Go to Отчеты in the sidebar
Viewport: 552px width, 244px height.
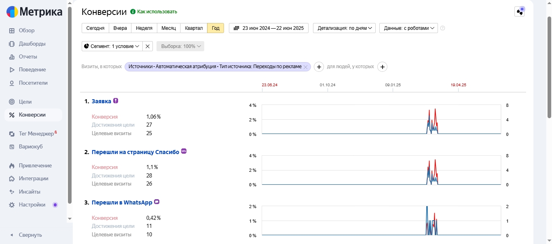[28, 57]
